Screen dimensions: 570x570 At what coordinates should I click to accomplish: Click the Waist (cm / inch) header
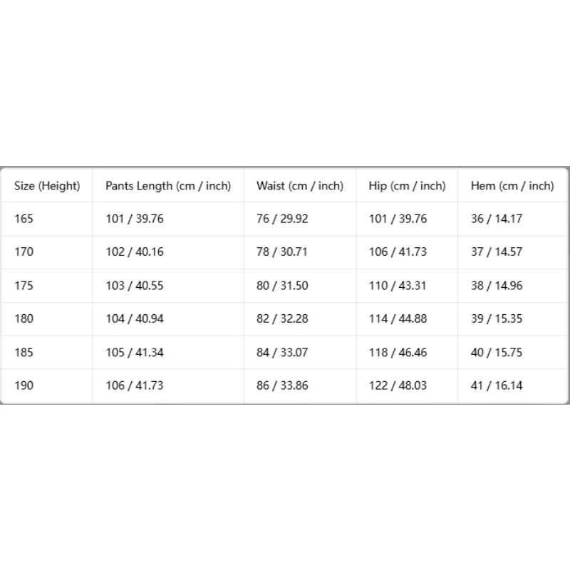[300, 186]
